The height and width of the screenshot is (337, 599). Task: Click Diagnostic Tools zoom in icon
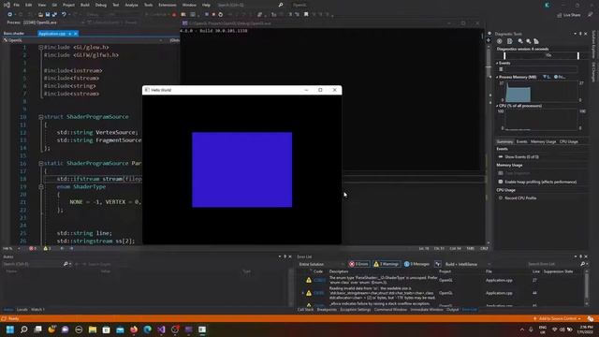point(520,41)
